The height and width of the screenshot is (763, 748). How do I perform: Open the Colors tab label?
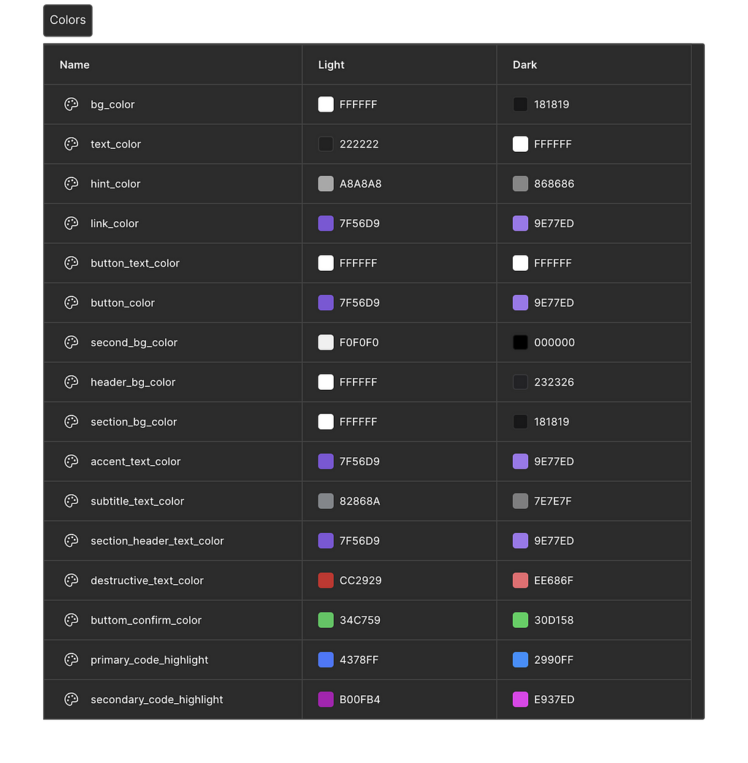pos(68,20)
